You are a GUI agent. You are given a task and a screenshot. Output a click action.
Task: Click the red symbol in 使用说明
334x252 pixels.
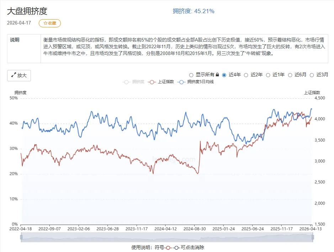point(169,247)
